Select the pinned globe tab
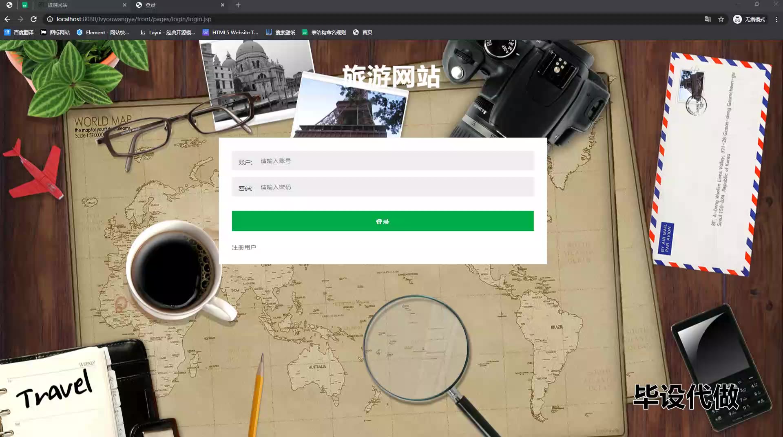Screen dimensions: 783x437 coord(9,5)
